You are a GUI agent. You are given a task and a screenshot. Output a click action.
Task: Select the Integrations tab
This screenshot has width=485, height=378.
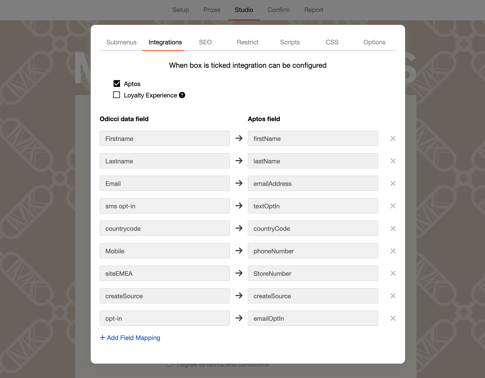click(x=165, y=42)
